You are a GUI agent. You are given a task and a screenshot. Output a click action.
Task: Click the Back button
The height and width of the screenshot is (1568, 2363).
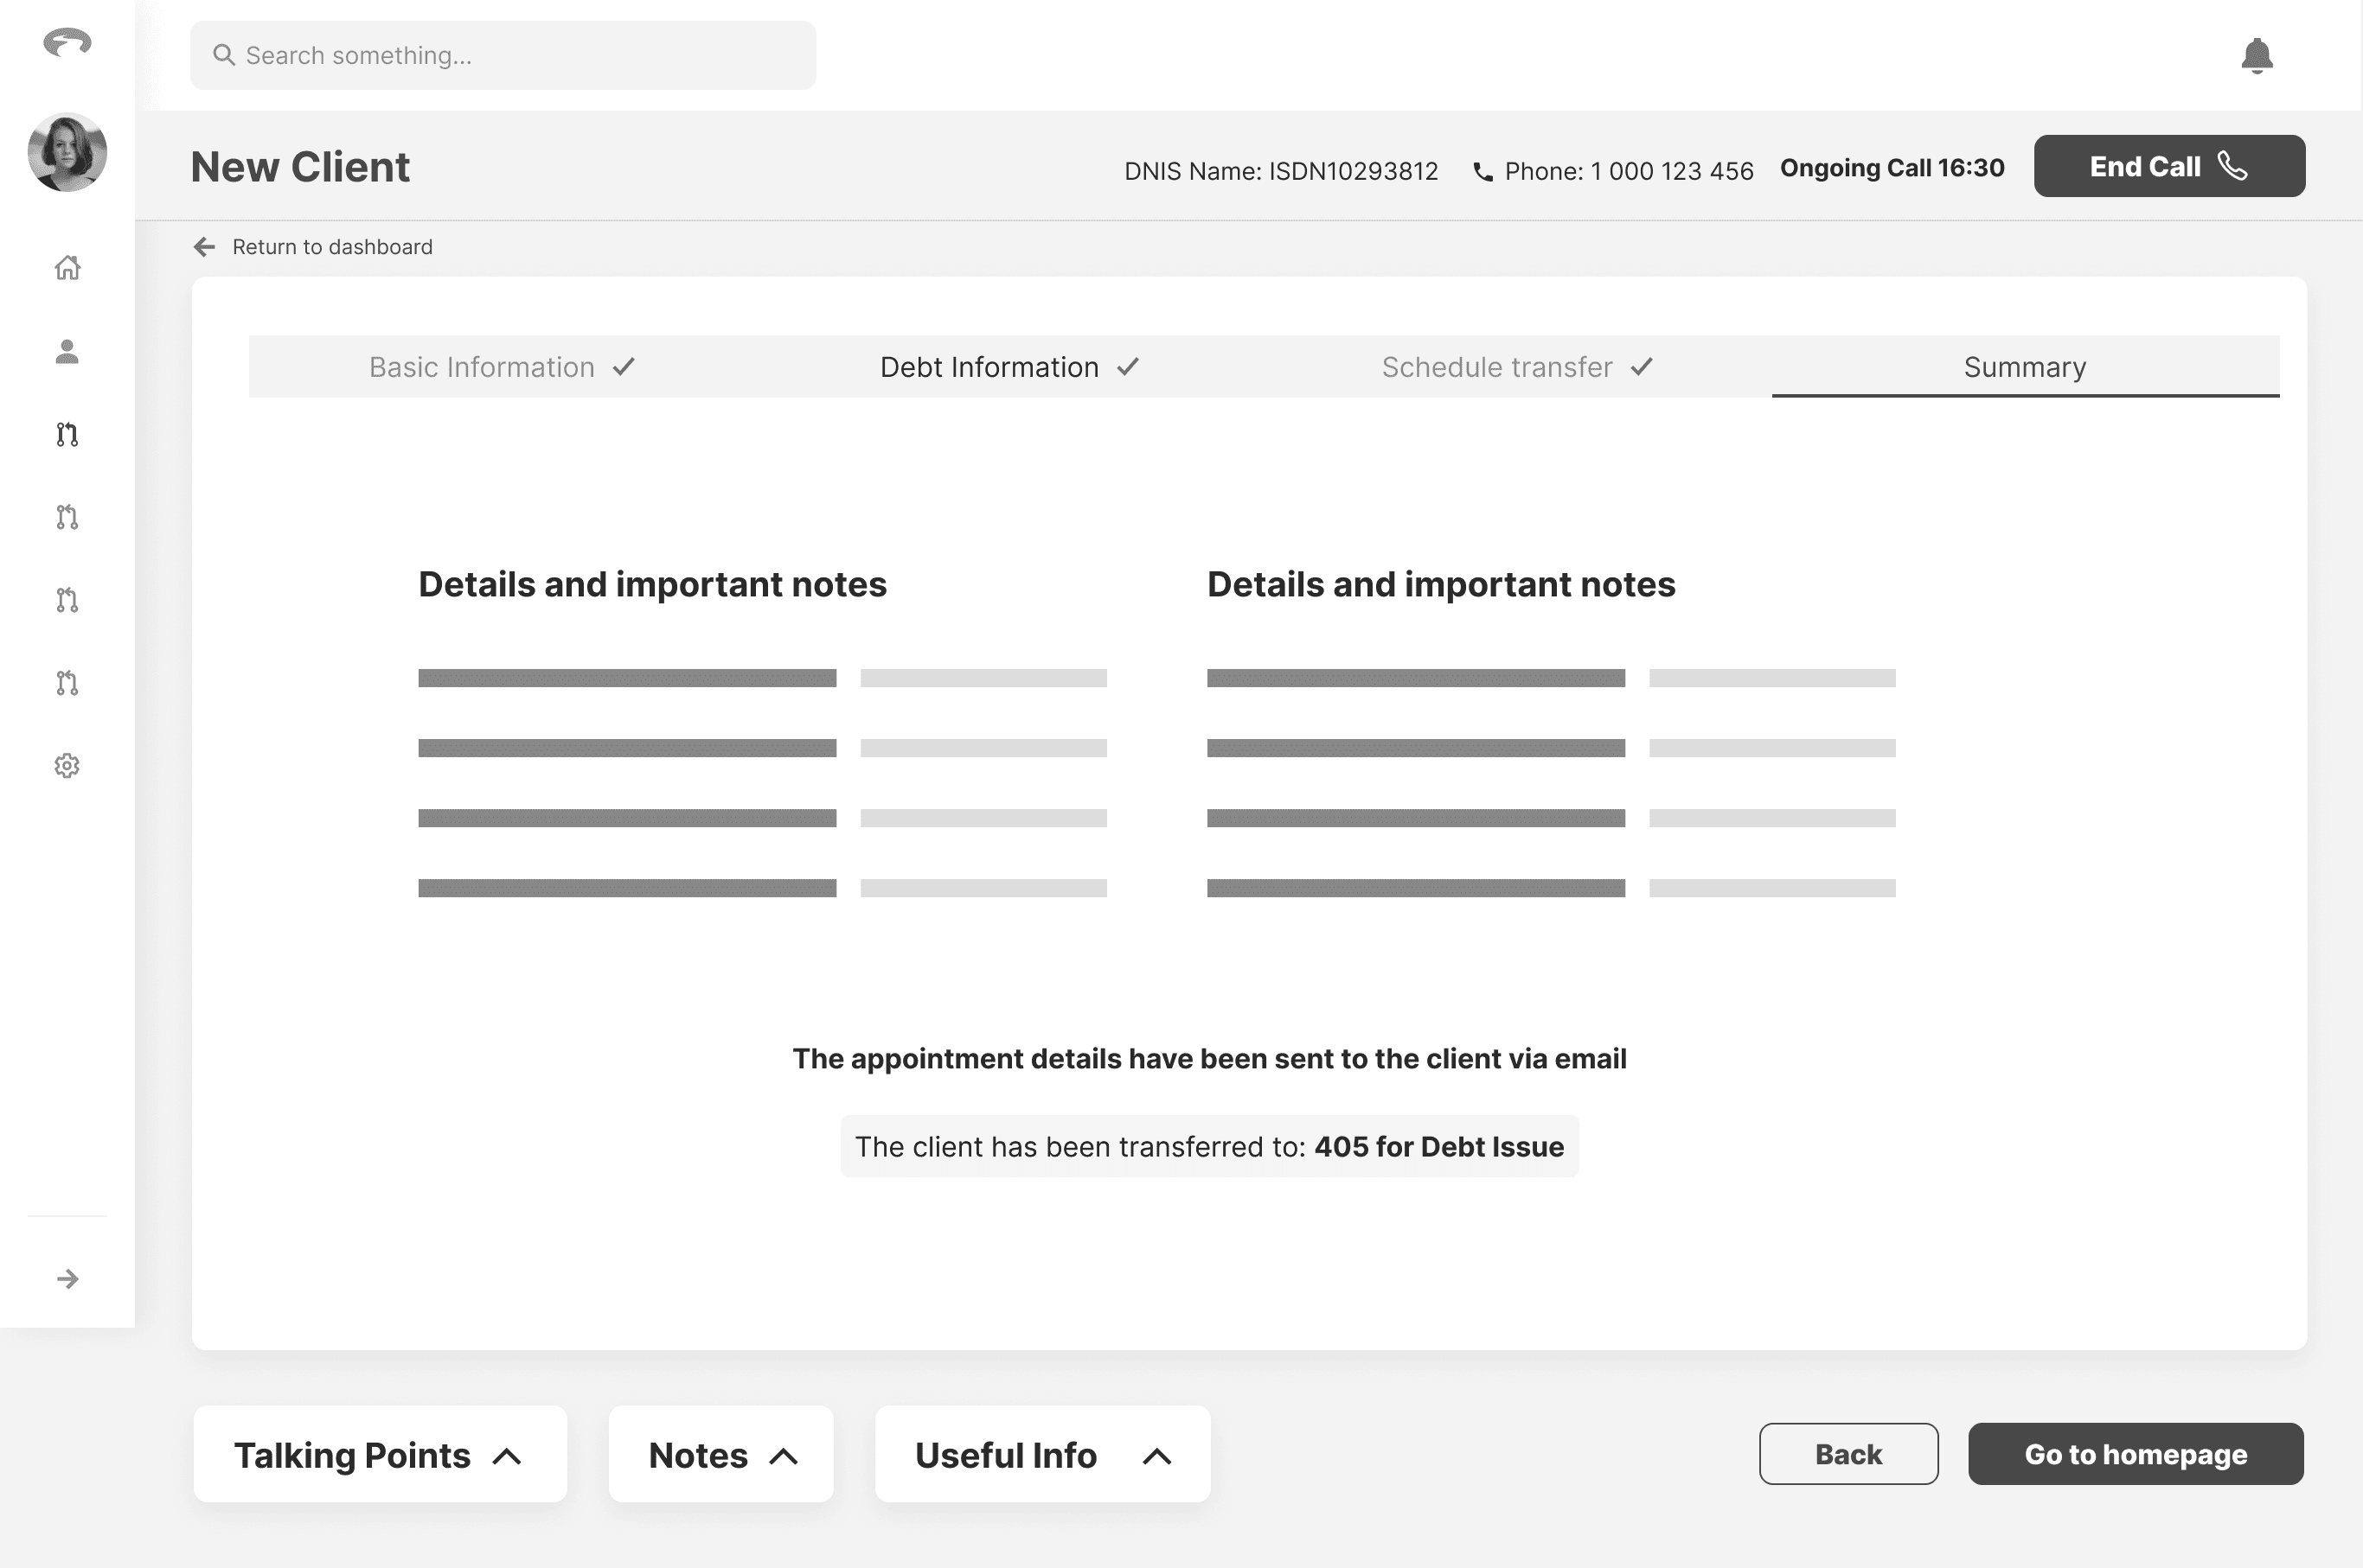pyautogui.click(x=1847, y=1454)
